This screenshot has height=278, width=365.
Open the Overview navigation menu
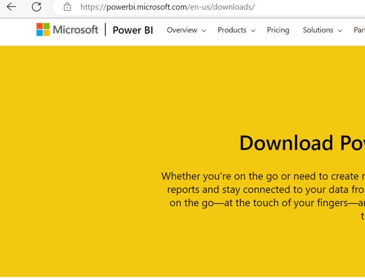182,30
